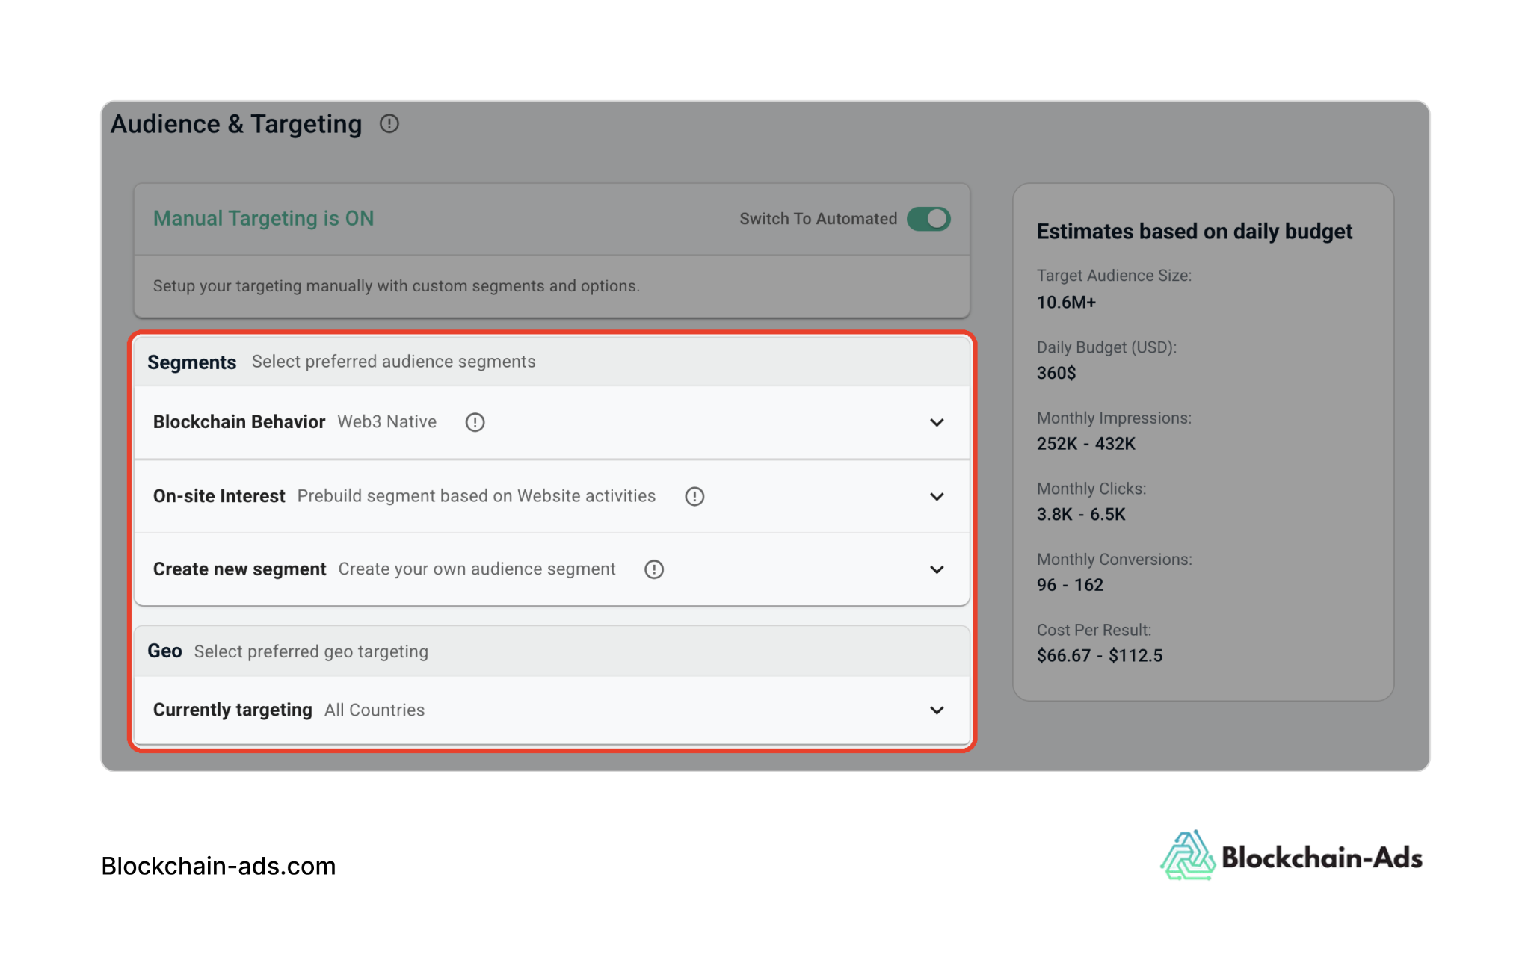Click info icon beside Audience & Targeting heading
1531x963 pixels.
tap(389, 123)
